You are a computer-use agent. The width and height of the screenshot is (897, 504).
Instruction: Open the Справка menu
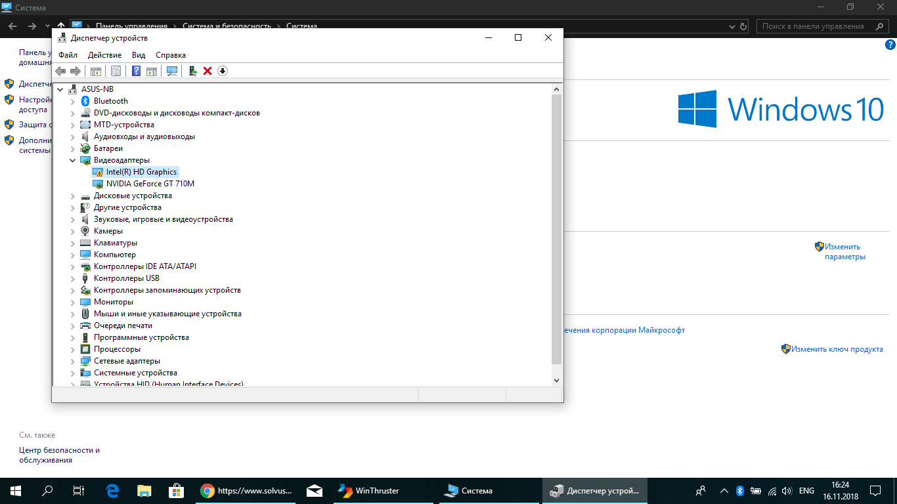(171, 55)
